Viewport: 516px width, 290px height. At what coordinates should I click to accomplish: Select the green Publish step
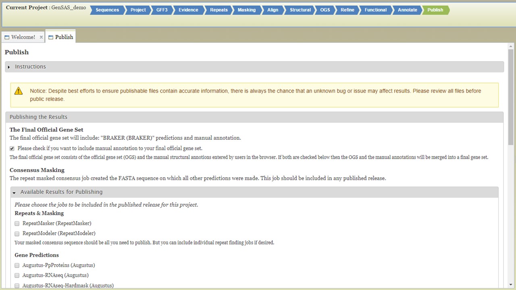click(435, 10)
